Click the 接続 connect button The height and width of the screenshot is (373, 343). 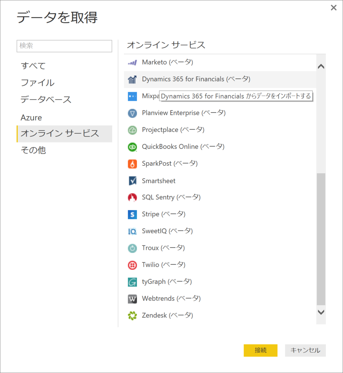(x=260, y=350)
